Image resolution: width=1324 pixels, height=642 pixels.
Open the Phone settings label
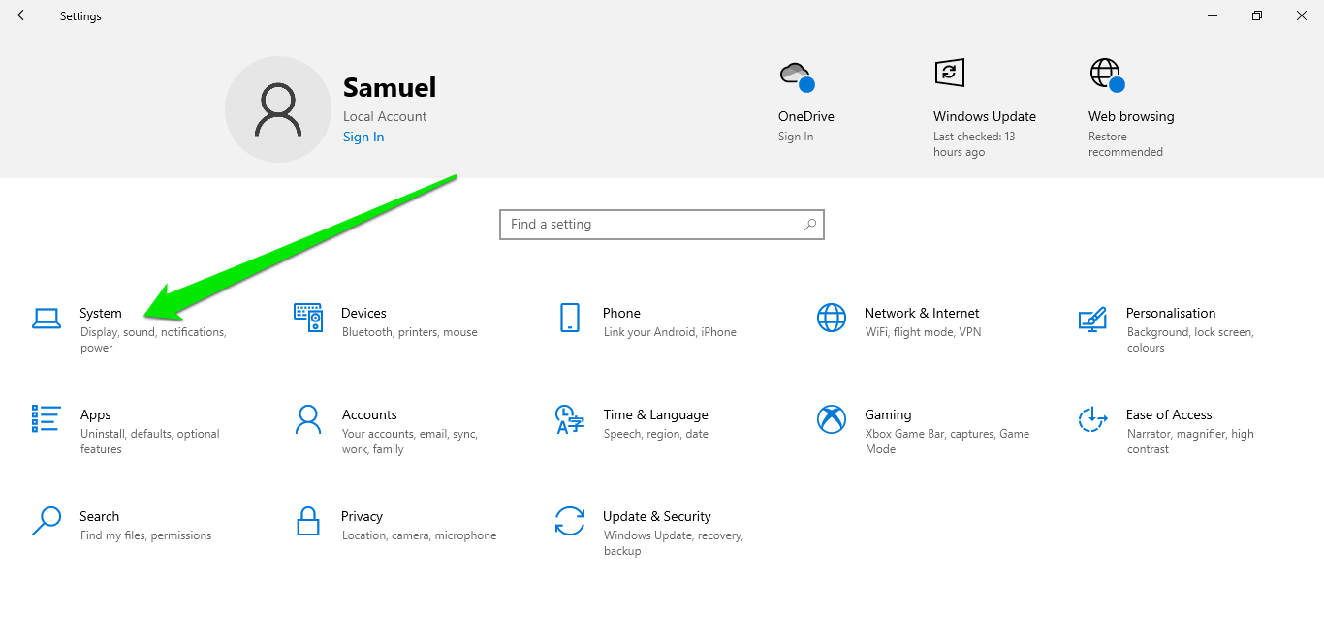click(621, 313)
